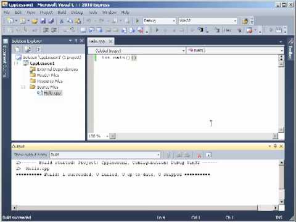The height and width of the screenshot is (222, 296).
Task: Click the Build started output line
Action: [x=116, y=163]
